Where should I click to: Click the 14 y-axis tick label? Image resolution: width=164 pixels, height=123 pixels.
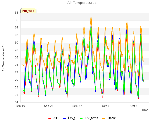tap(16, 102)
